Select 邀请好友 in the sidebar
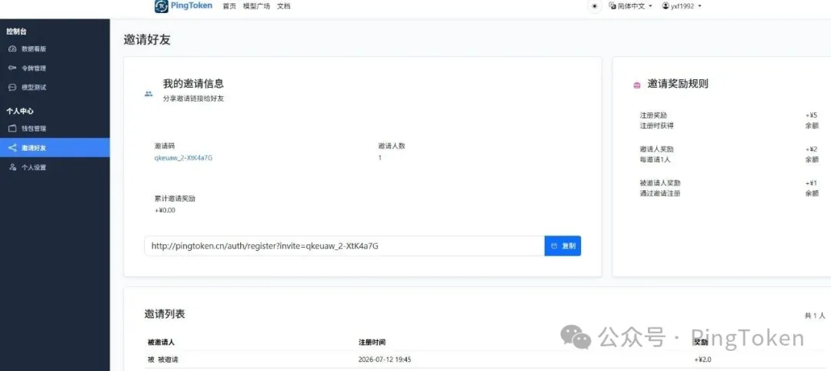Image resolution: width=831 pixels, height=371 pixels. [x=55, y=148]
